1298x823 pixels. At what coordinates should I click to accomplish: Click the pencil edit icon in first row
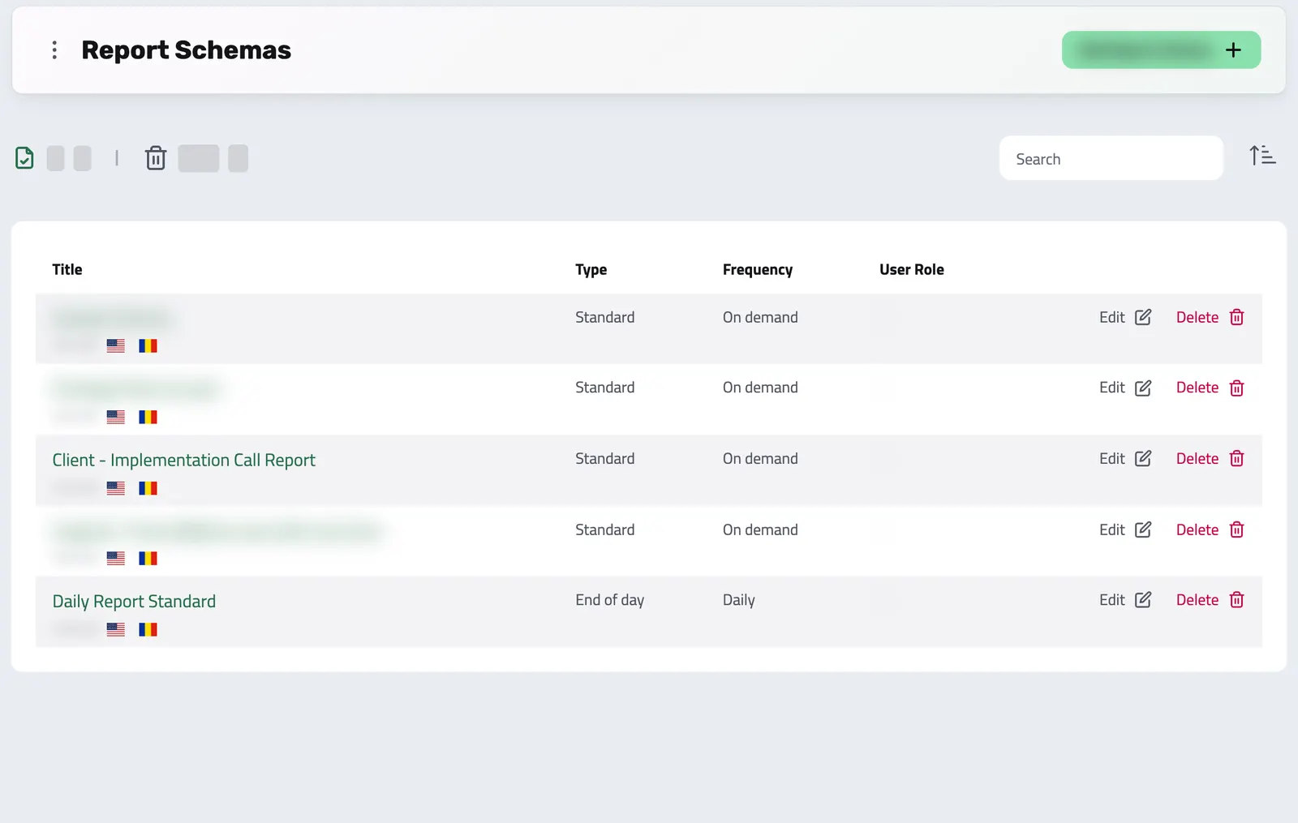(x=1143, y=317)
